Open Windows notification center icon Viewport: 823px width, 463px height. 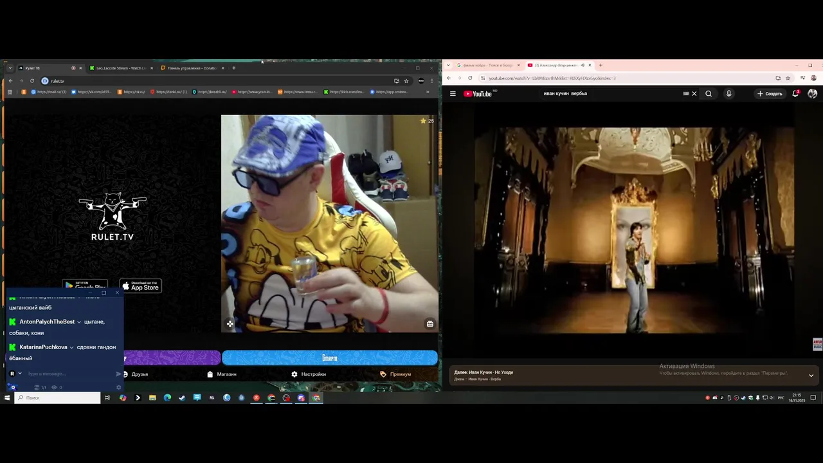click(x=813, y=397)
